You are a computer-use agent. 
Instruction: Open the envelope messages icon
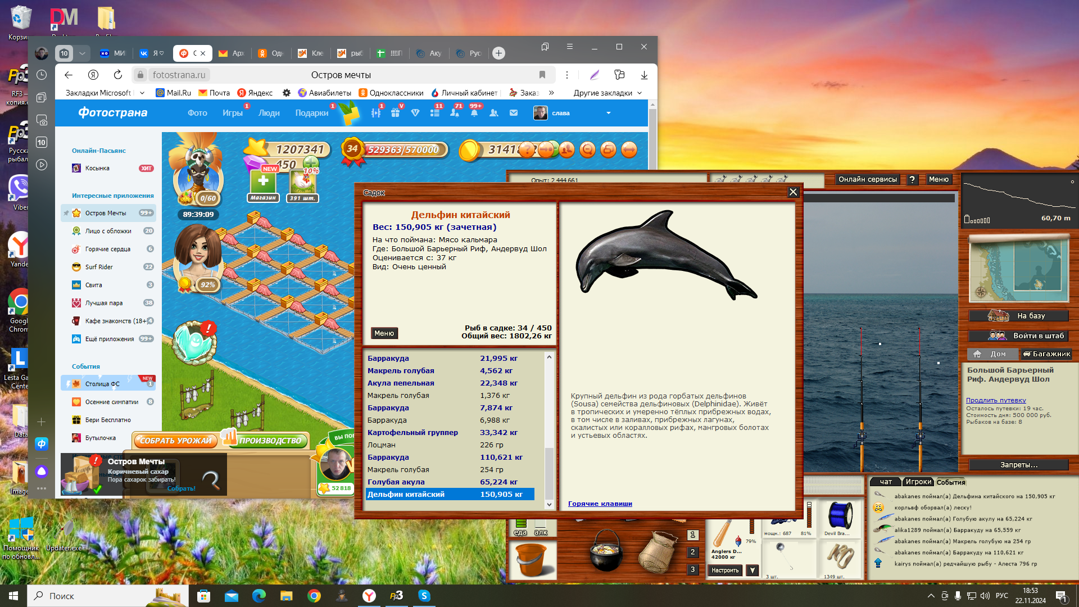(514, 113)
